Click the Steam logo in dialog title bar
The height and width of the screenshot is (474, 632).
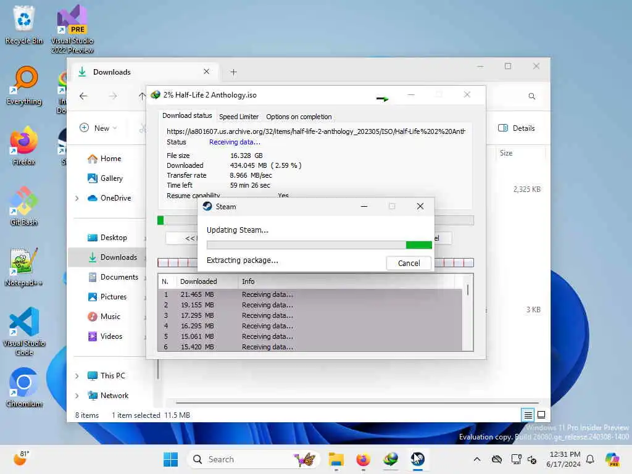pyautogui.click(x=207, y=206)
